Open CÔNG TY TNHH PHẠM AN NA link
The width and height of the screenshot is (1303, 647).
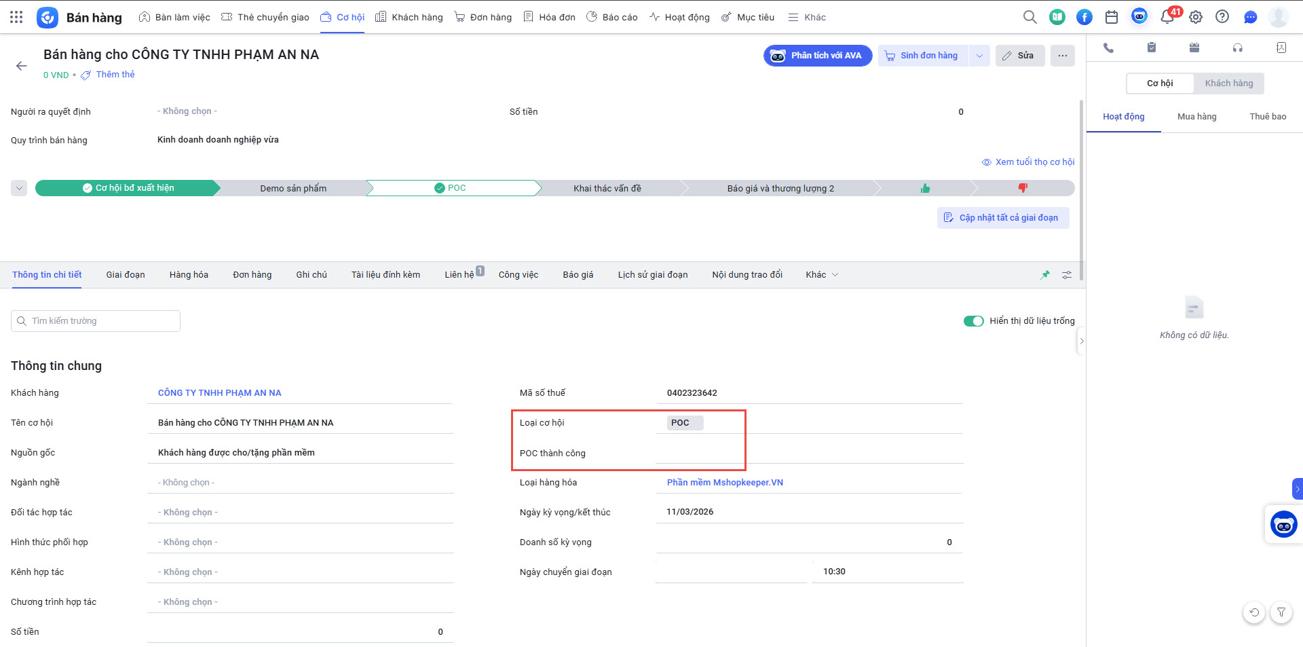[219, 393]
